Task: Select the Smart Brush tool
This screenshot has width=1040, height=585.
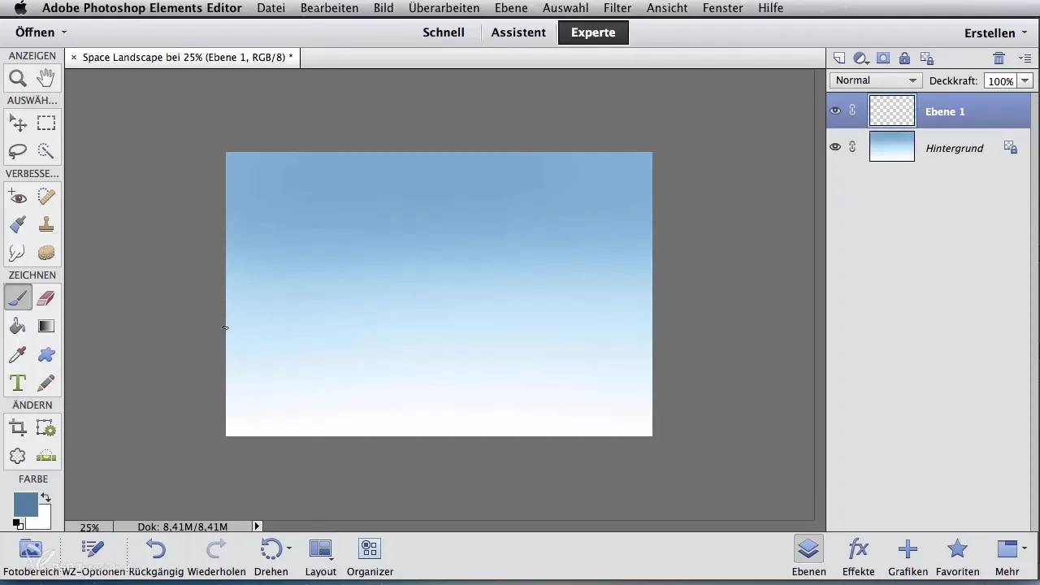Action: pos(18,224)
